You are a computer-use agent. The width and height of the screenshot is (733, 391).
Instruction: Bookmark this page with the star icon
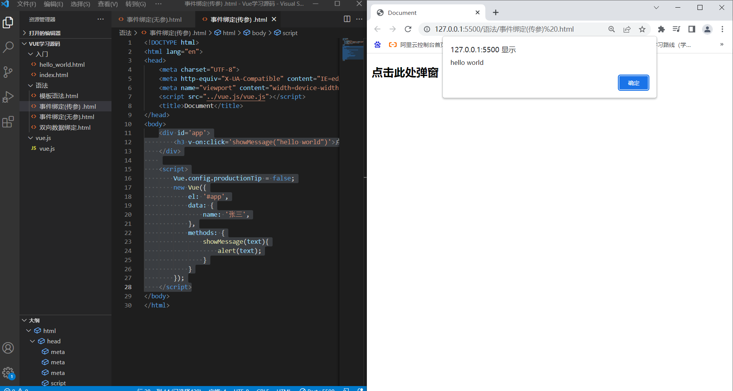(642, 29)
